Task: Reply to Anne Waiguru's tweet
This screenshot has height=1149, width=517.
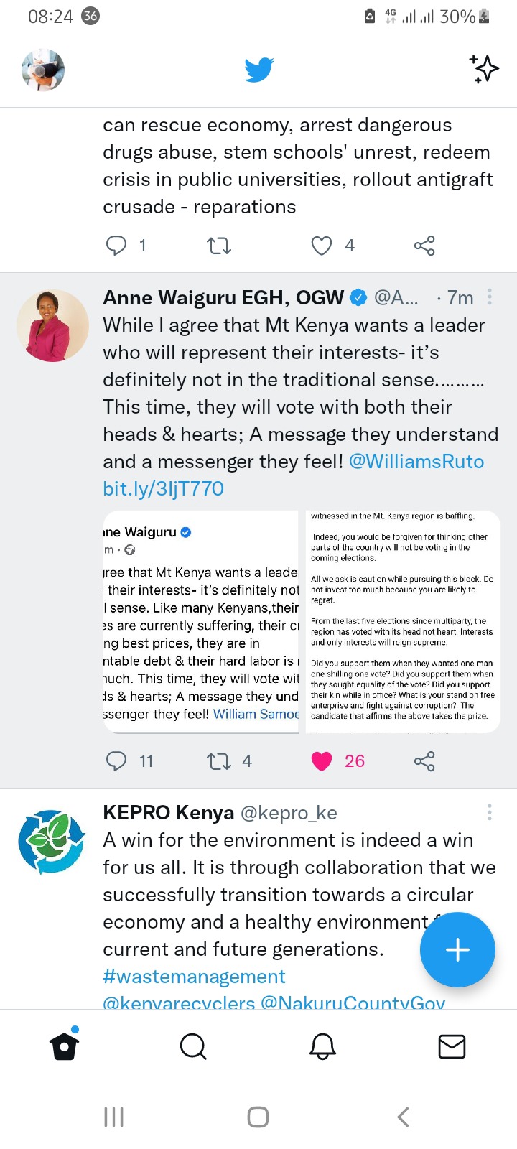Action: pyautogui.click(x=116, y=761)
